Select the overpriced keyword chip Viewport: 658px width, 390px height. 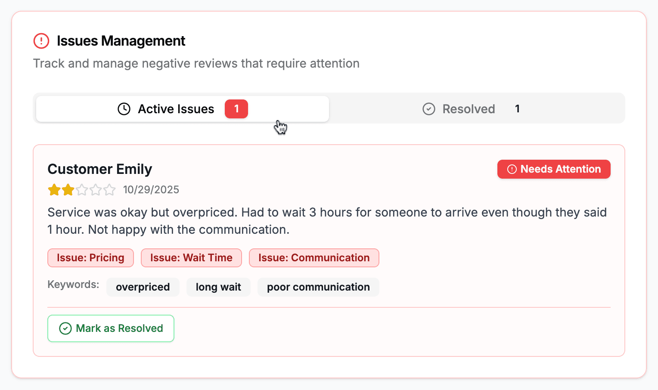[x=143, y=287]
